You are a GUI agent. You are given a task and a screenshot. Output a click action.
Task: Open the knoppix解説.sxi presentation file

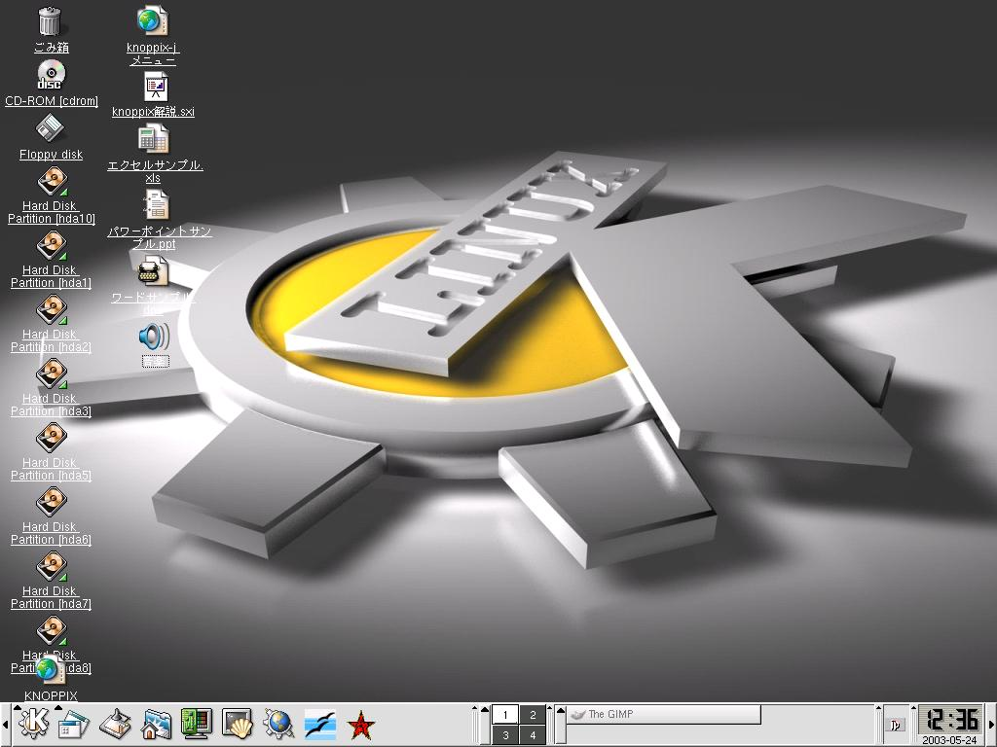(x=155, y=89)
